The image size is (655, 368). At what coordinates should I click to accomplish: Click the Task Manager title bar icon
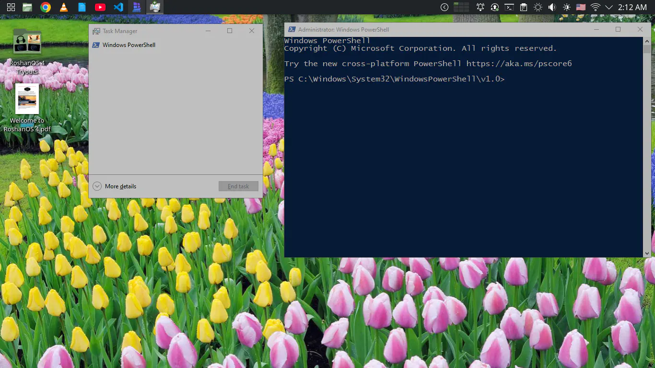96,31
